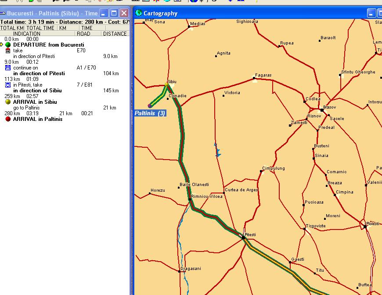Screen dimensions: 382x295
Task: Click the Brasov city marker on map
Action: click(322, 110)
